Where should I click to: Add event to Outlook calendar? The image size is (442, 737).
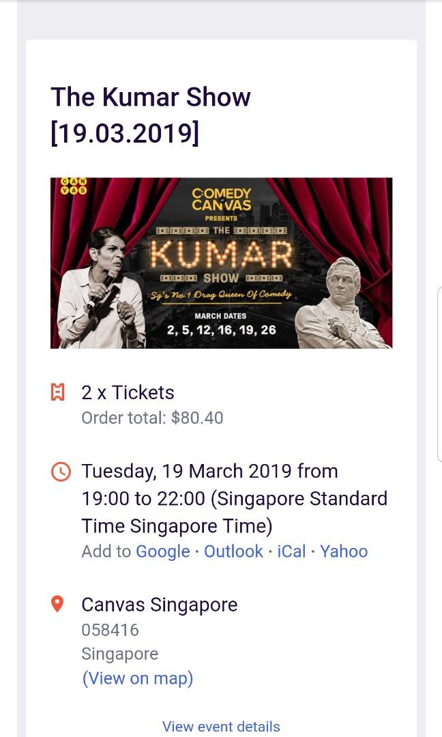[x=233, y=551]
